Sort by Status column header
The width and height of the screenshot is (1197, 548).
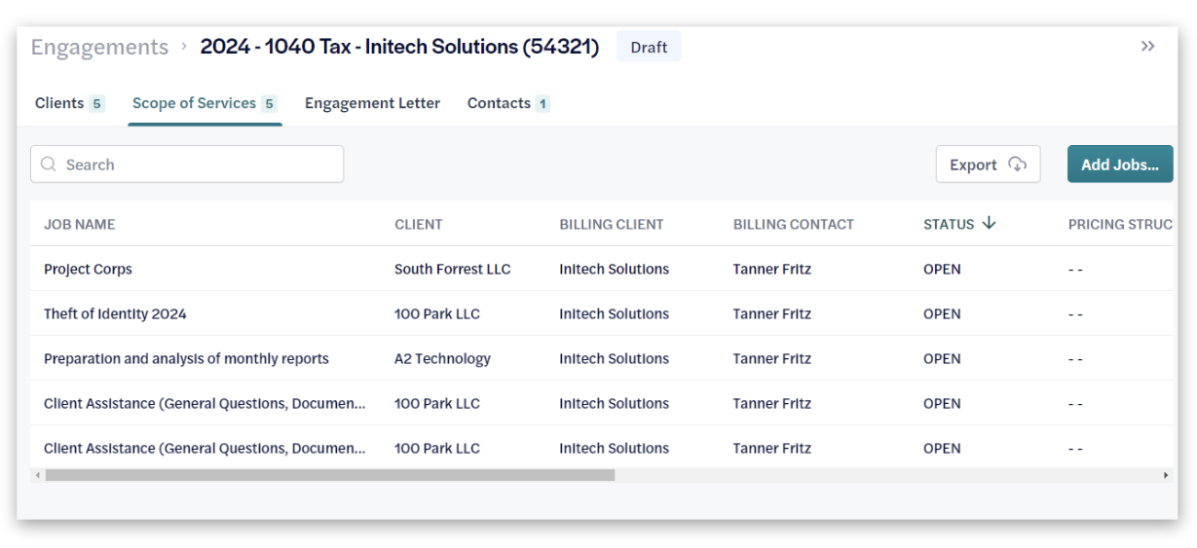[x=949, y=224]
